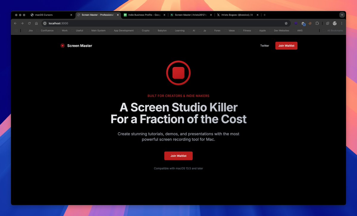
Task: Open the browser home page icon
Action: click(x=36, y=23)
